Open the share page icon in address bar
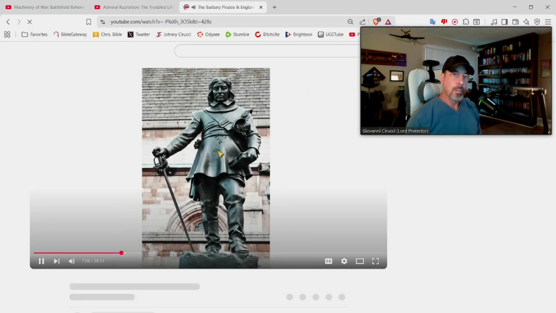The image size is (556, 313). pos(363,22)
